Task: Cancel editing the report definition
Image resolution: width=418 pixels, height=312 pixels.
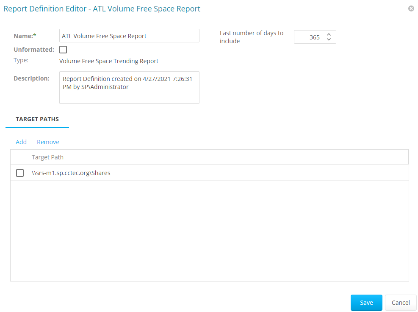Action: click(400, 302)
